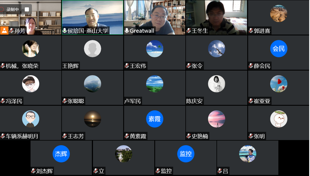The width and height of the screenshot is (310, 176).
Task: Click 立's statue garden avatar
Action: tap(124, 154)
